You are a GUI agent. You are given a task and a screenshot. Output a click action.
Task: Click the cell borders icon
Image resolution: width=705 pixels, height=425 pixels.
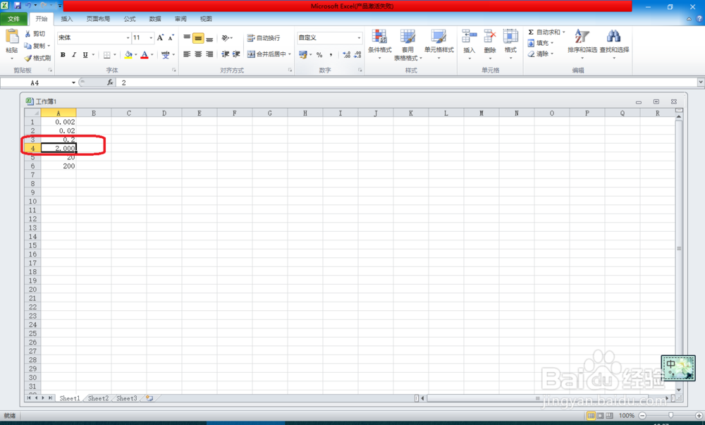107,55
